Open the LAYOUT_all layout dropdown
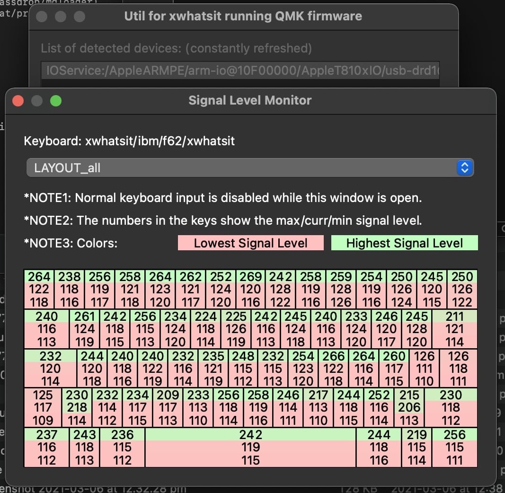The image size is (505, 493). click(250, 168)
